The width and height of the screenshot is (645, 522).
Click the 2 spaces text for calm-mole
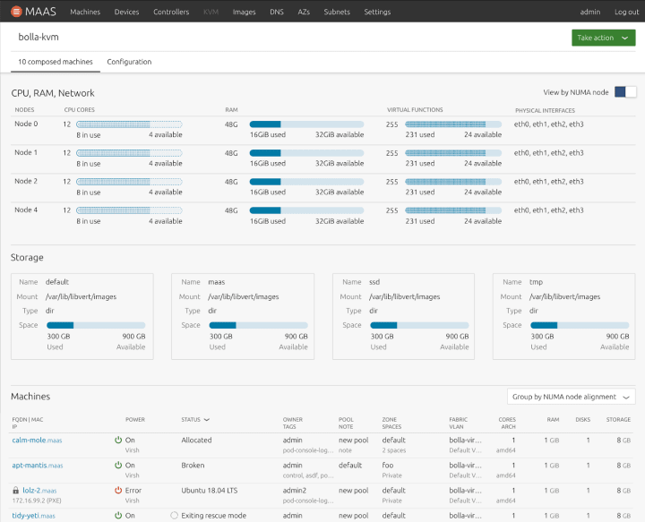pos(394,450)
